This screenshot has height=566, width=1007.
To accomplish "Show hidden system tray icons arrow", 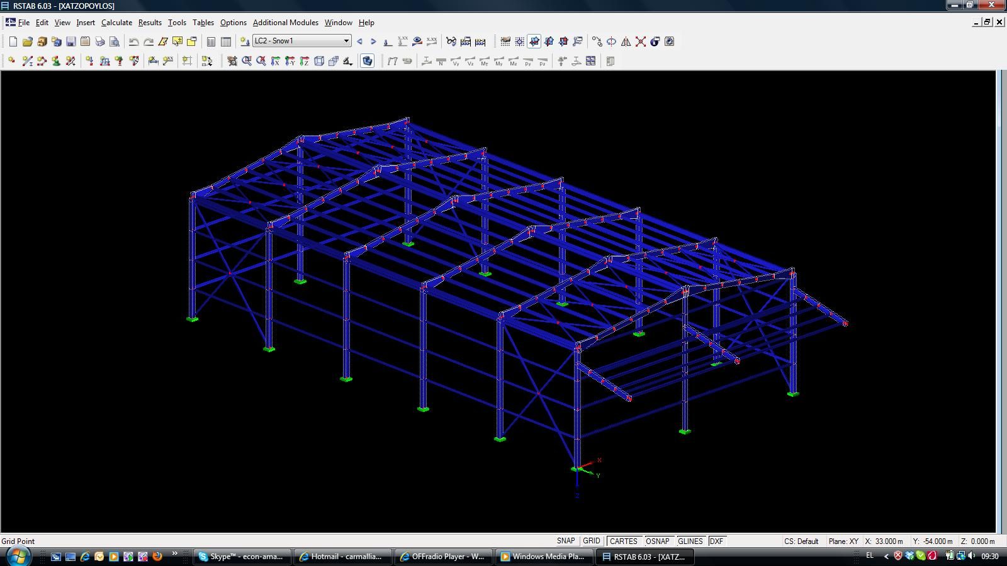I will coord(886,556).
